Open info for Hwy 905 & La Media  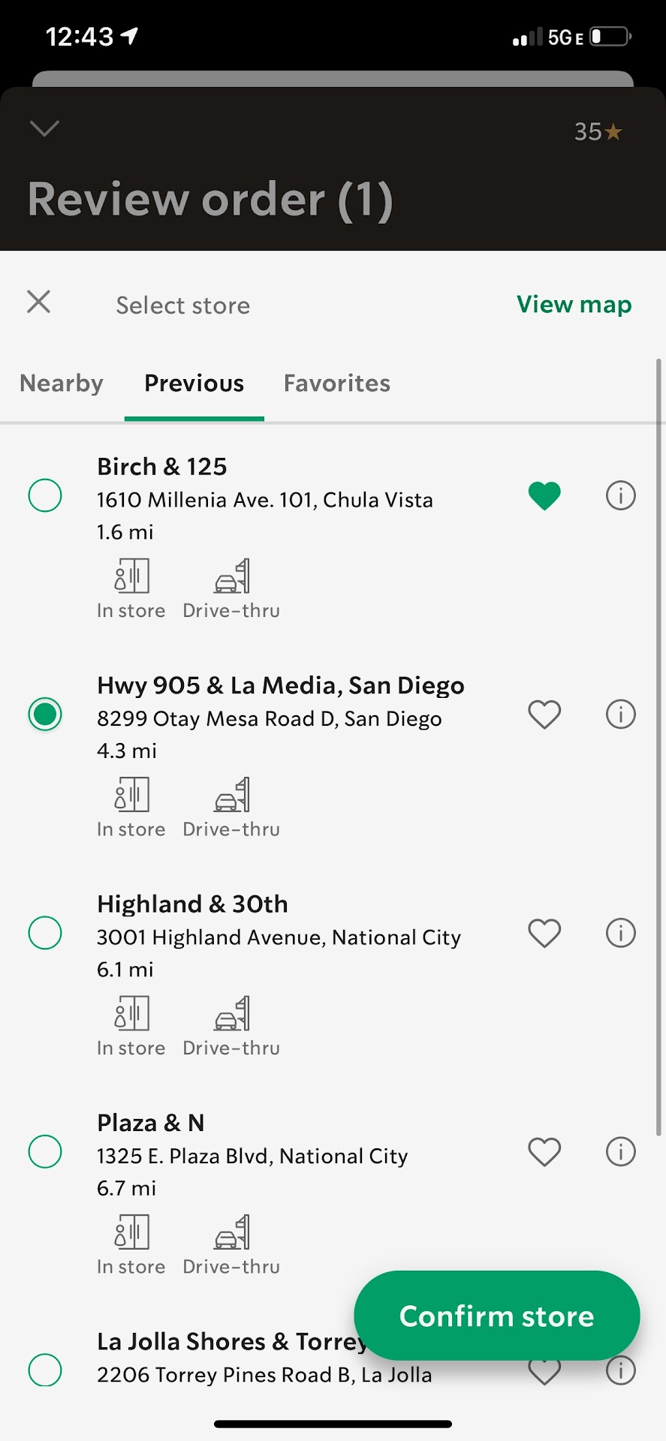[x=620, y=714]
